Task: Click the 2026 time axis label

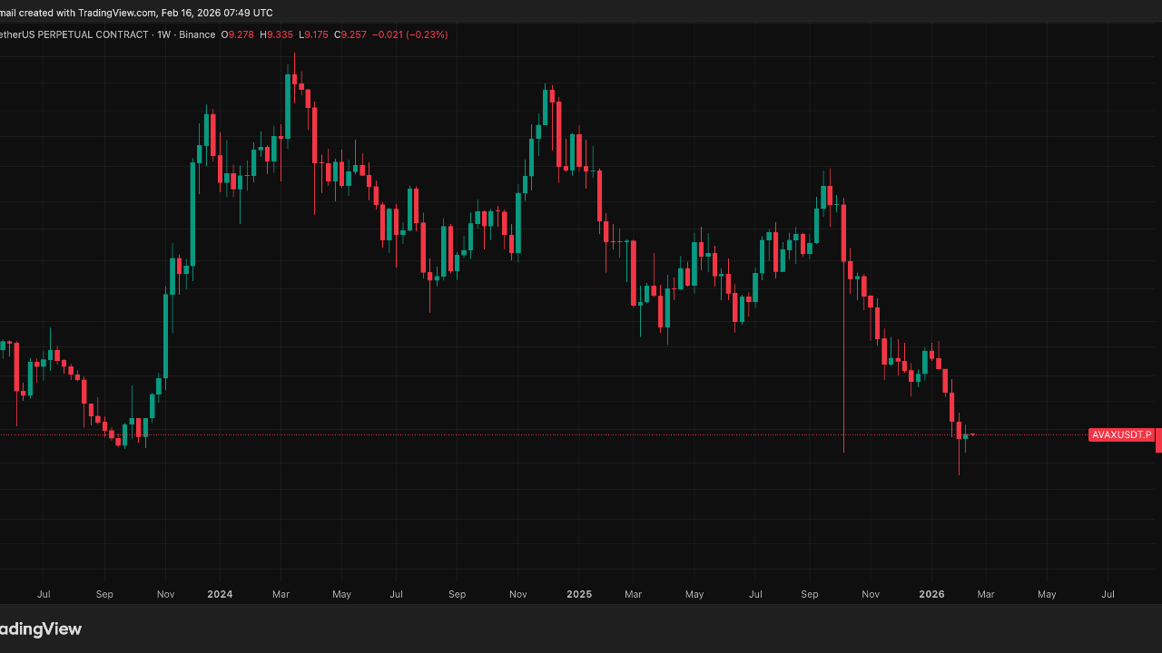Action: tap(932, 595)
